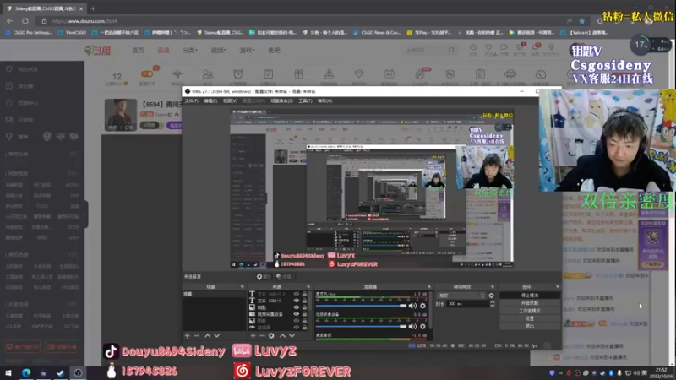Pop out the OBS Scenes dock
Screen dimensions: 676x380
(242, 286)
